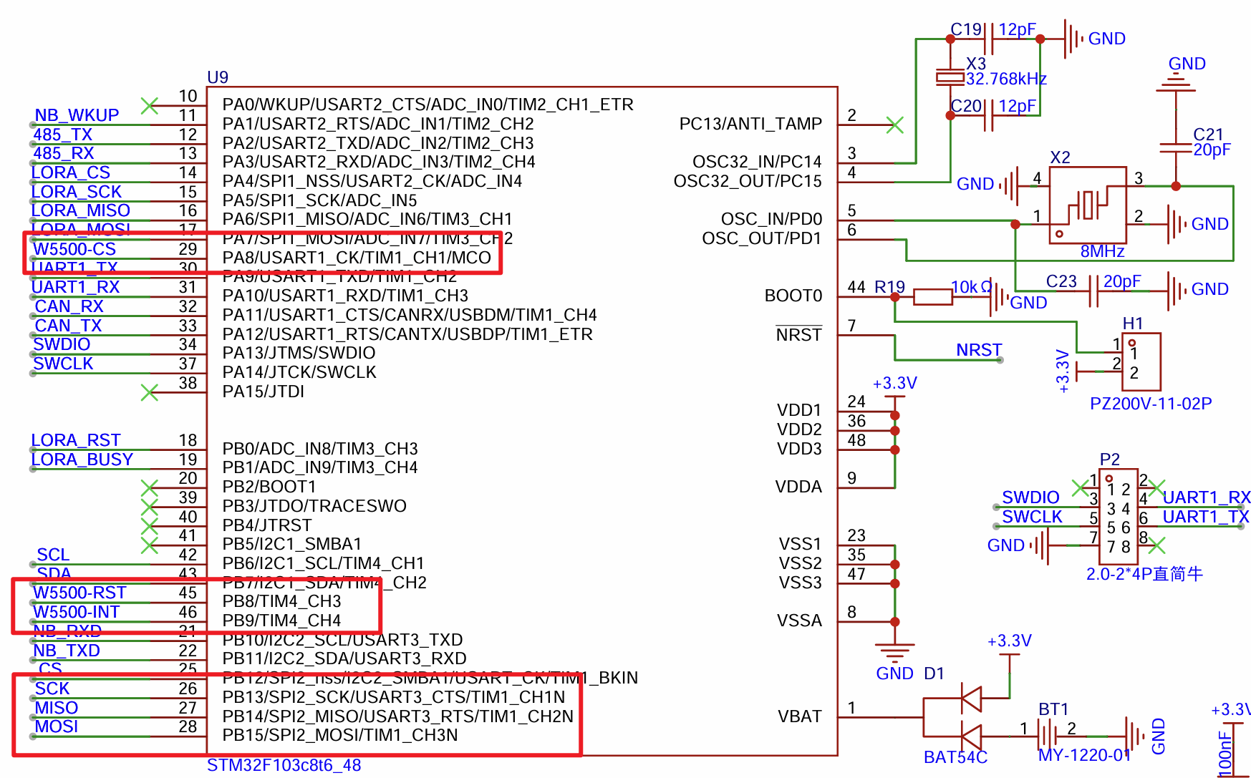Click the C21 capacitor symbol

pyautogui.click(x=1175, y=147)
